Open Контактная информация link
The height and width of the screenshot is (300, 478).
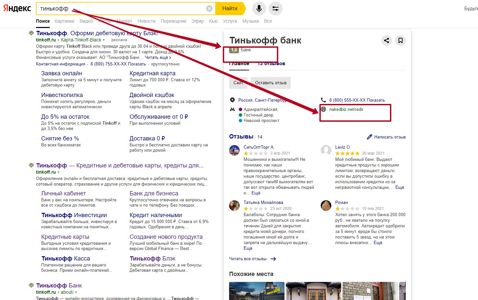(60, 64)
